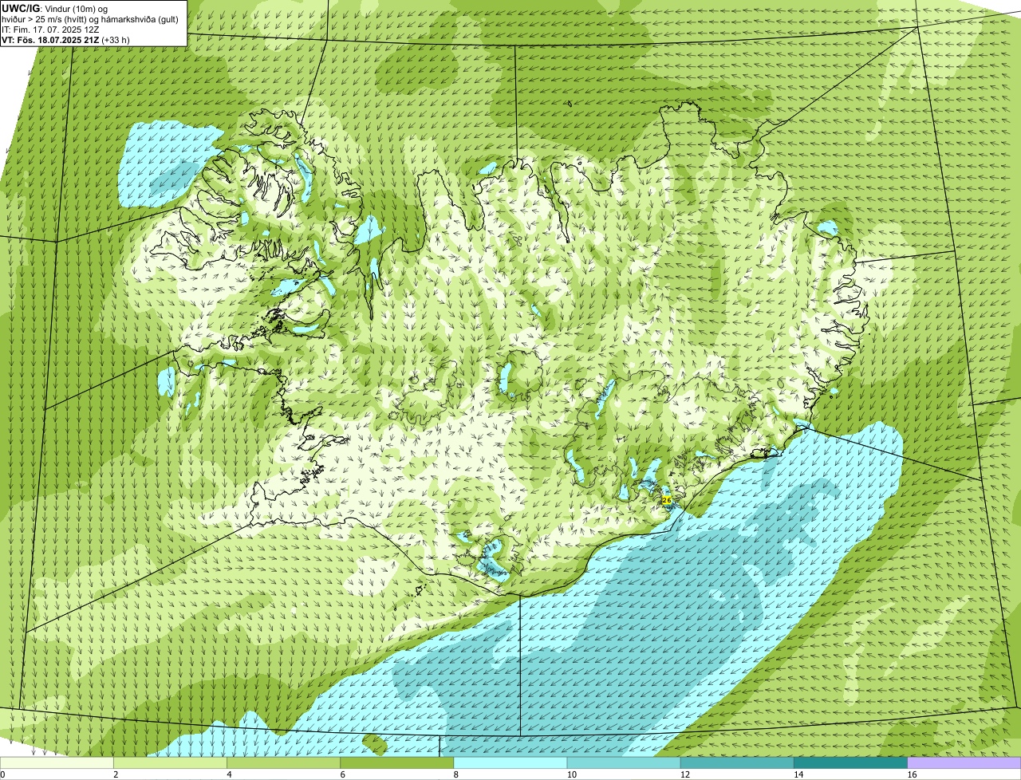The image size is (1021, 780).
Task: Click the 'UWC/IG' title text
Action: [x=22, y=8]
